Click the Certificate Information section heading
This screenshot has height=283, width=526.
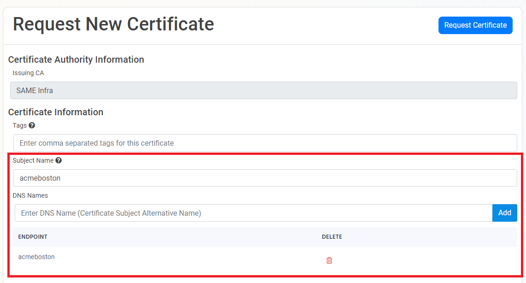point(56,112)
